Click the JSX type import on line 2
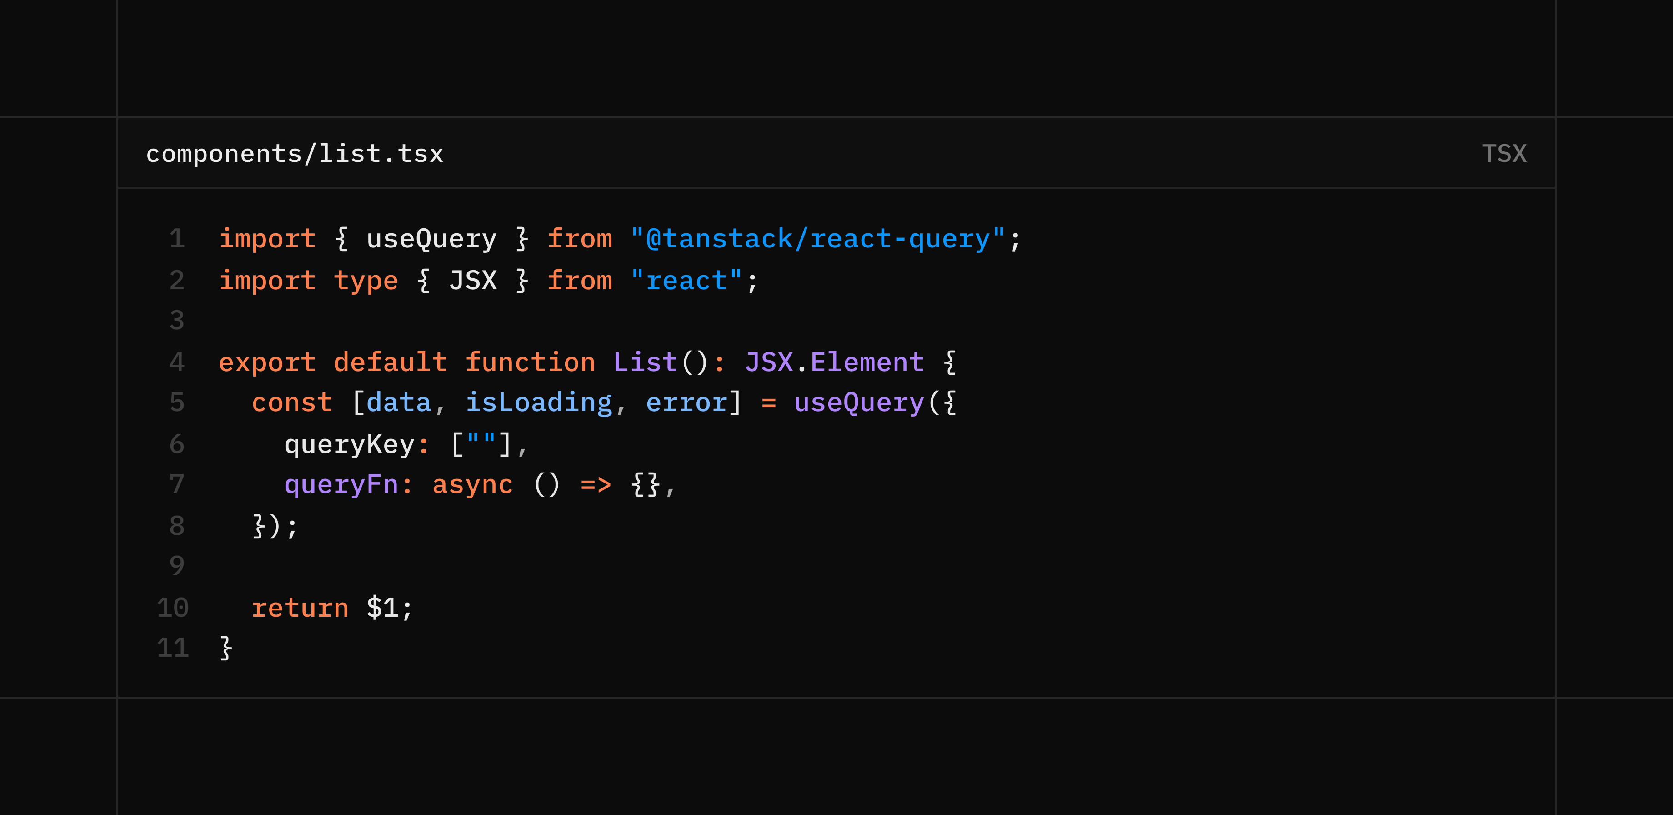The width and height of the screenshot is (1673, 815). [x=472, y=279]
